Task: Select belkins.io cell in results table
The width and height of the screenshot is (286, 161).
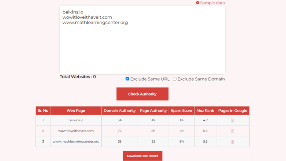Action: (x=76, y=120)
